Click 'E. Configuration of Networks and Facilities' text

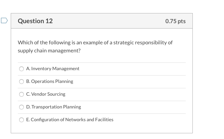(70, 120)
